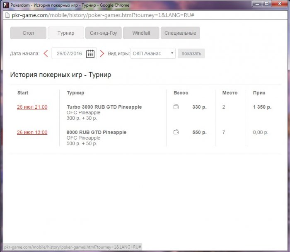
Task: Select Turbo 3000 RUB GTD Pineapple title
Action: click(104, 107)
